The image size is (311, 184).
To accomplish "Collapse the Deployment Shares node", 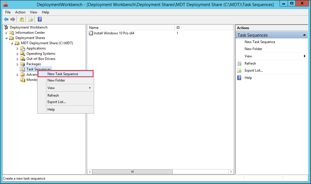I will coord(6,38).
